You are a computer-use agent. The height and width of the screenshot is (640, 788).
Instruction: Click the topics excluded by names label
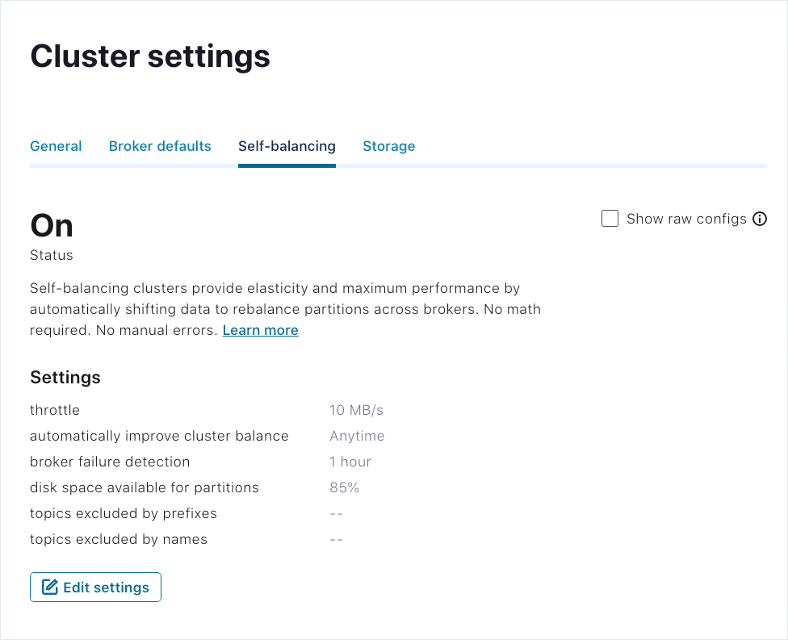119,539
